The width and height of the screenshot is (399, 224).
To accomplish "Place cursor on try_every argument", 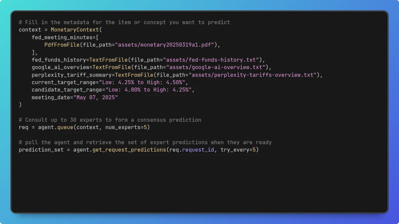I will [234, 150].
